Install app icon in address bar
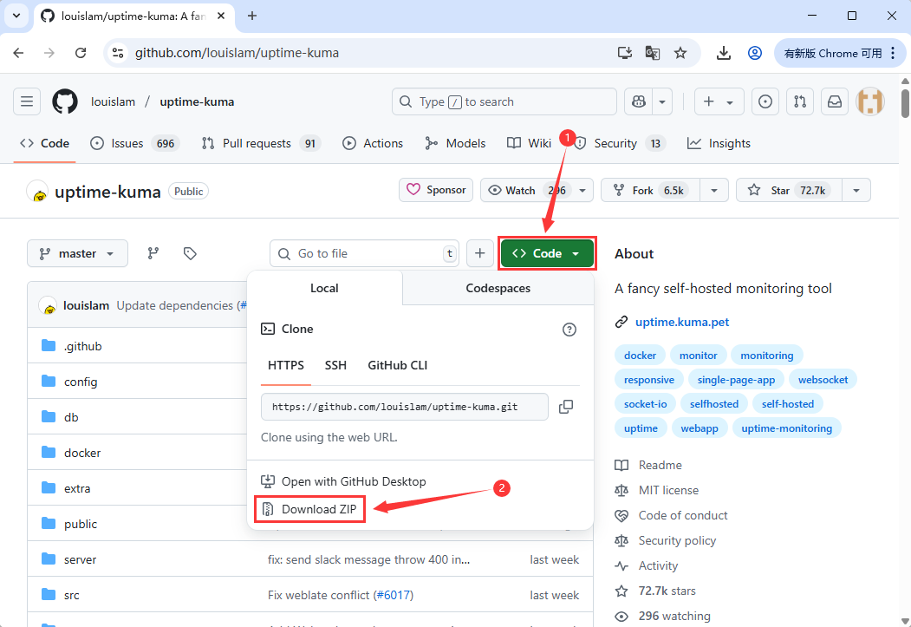Image resolution: width=911 pixels, height=627 pixels. point(625,53)
